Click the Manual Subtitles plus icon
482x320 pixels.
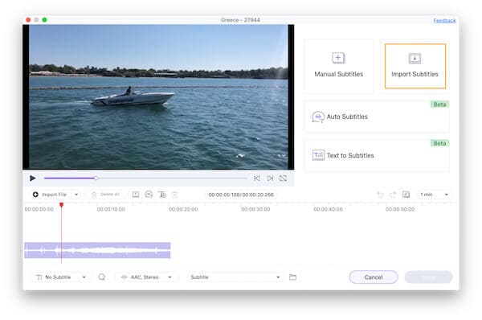pyautogui.click(x=338, y=58)
